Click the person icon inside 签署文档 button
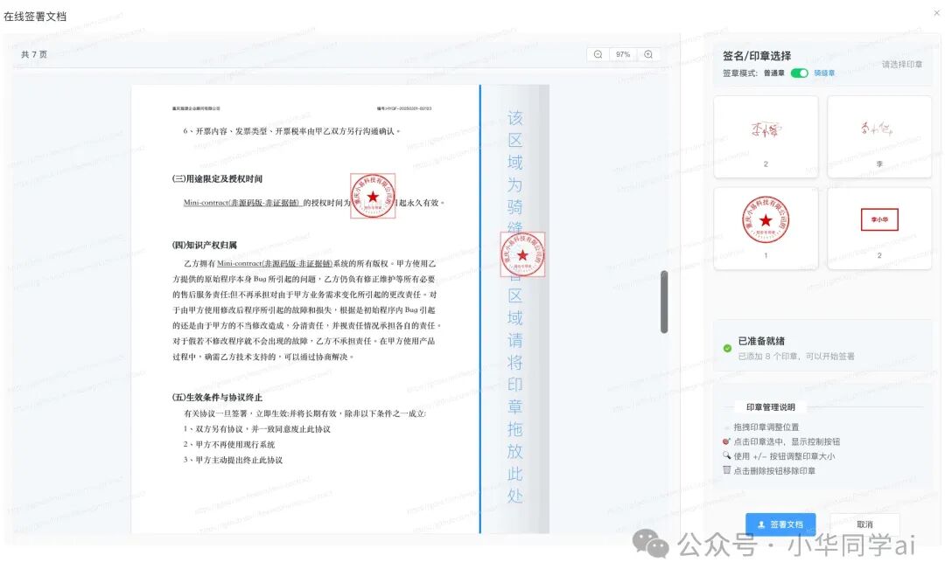This screenshot has height=583, width=945. (x=760, y=524)
